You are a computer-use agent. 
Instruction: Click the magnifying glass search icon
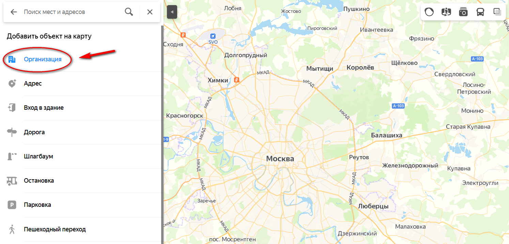click(129, 12)
